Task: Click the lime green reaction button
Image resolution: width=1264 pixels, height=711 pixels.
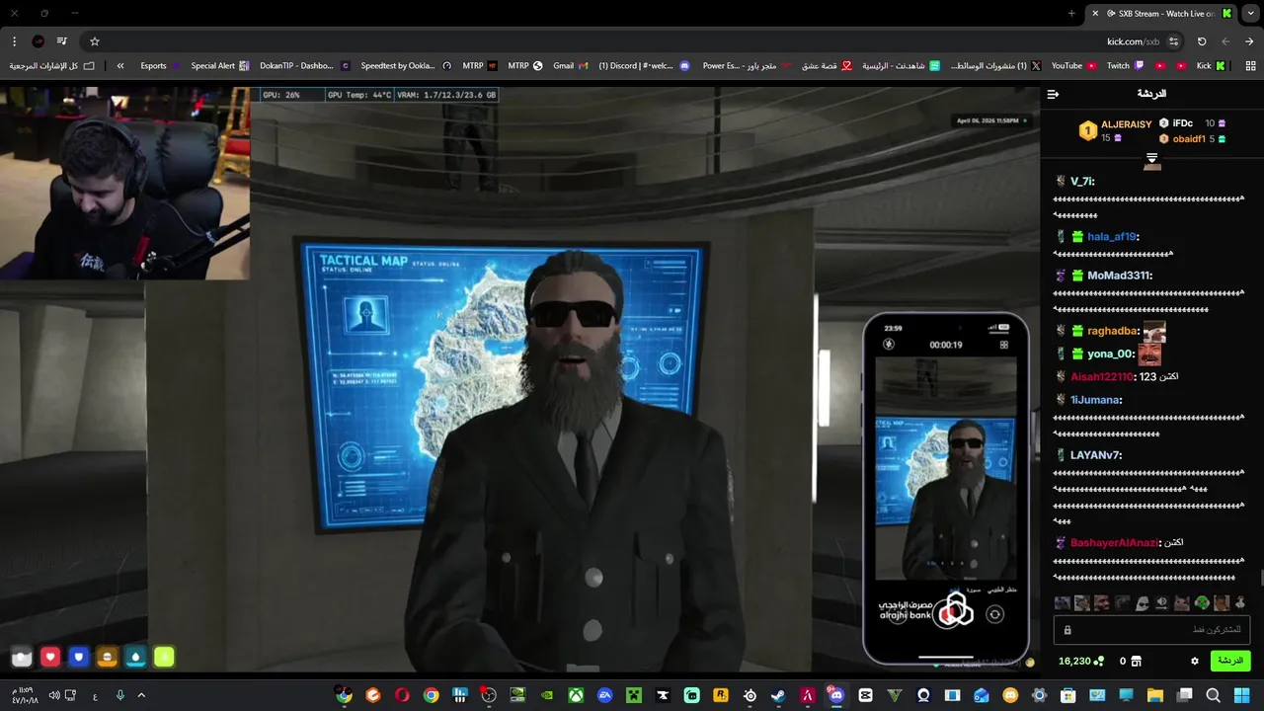Action: point(165,657)
